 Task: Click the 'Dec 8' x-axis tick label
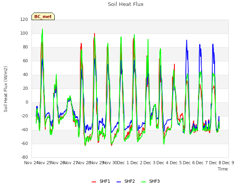pyautogui.click(x=215, y=163)
